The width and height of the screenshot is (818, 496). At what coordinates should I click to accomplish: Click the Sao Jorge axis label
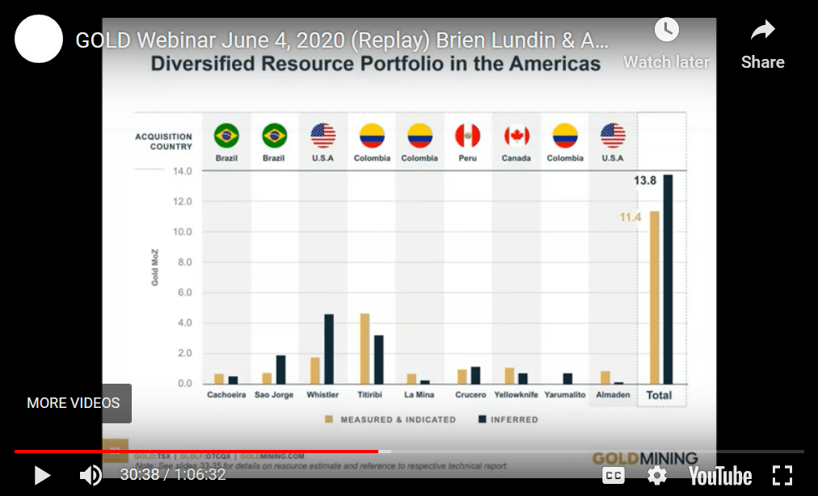tap(274, 395)
